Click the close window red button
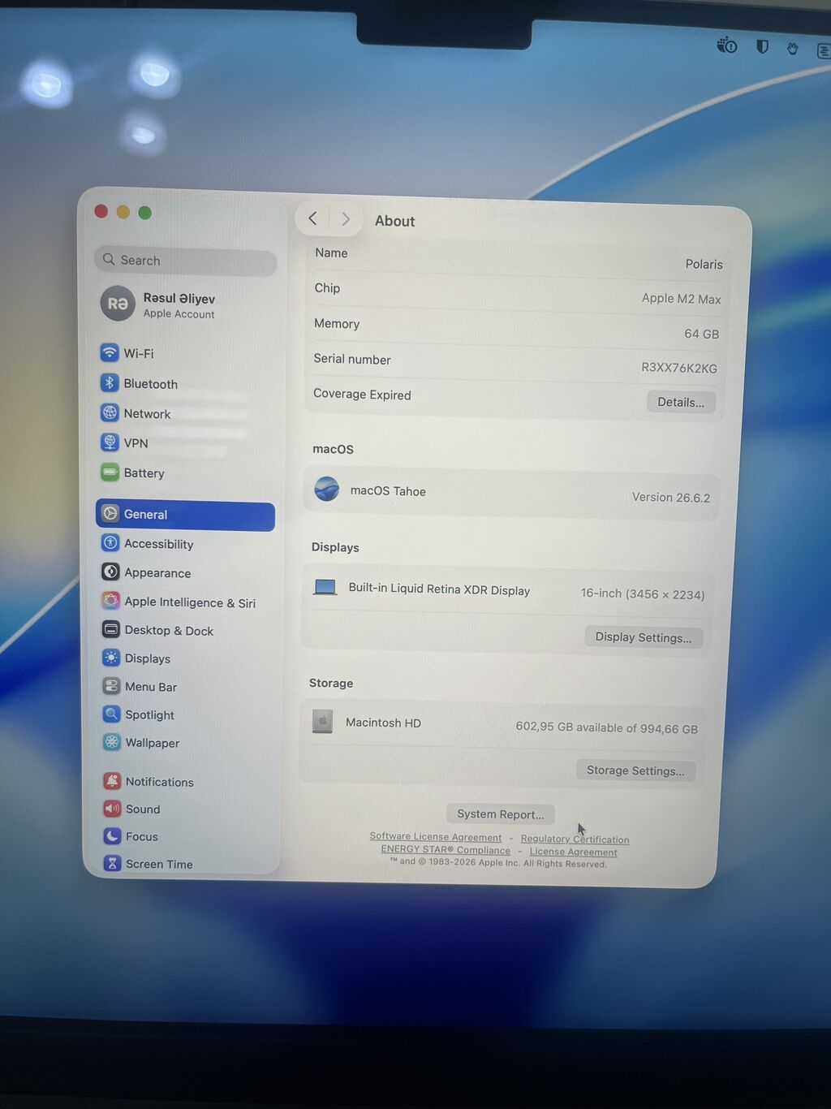The image size is (831, 1109). [x=101, y=211]
